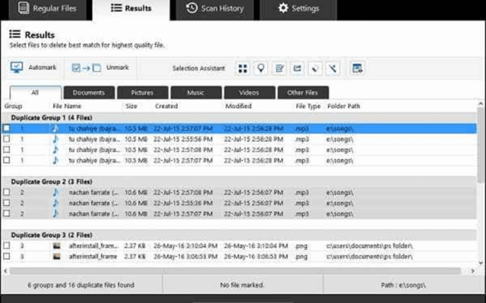
Task: Click the light bulb icon in Selection Assistant
Action: 260,68
